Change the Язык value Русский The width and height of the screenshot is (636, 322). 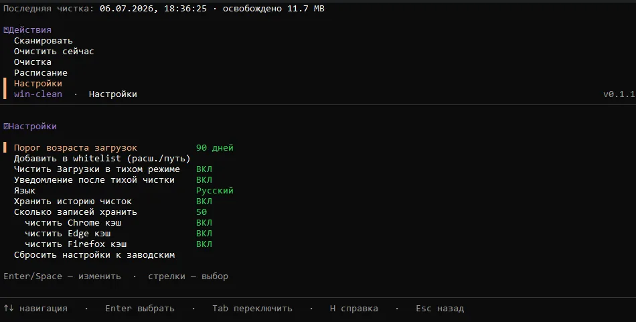click(x=215, y=191)
